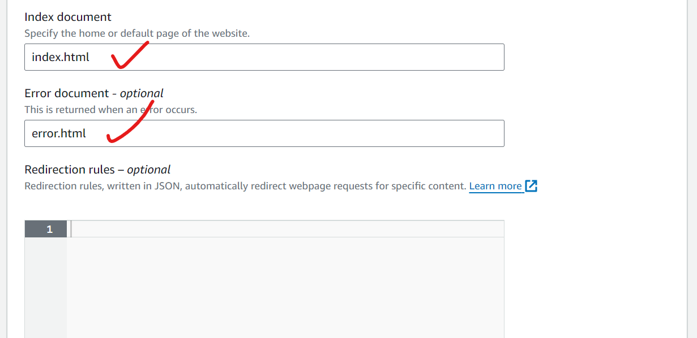Click the italic "optional" after Redirection rules

(149, 170)
